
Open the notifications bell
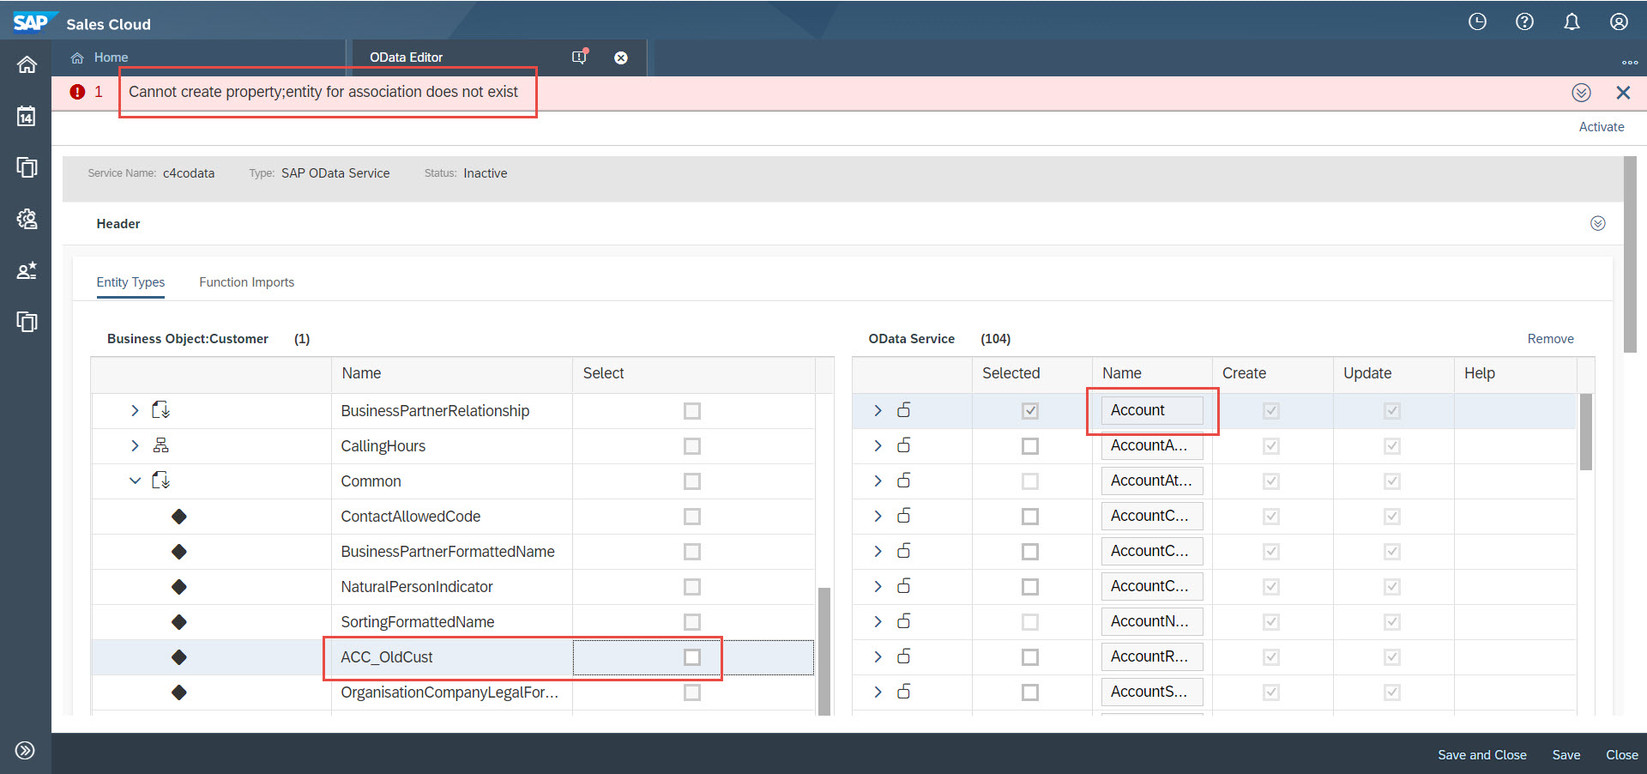click(x=1572, y=22)
